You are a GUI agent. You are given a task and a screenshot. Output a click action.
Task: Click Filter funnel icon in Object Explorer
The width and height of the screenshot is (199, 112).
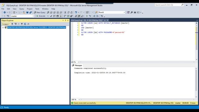(22, 24)
